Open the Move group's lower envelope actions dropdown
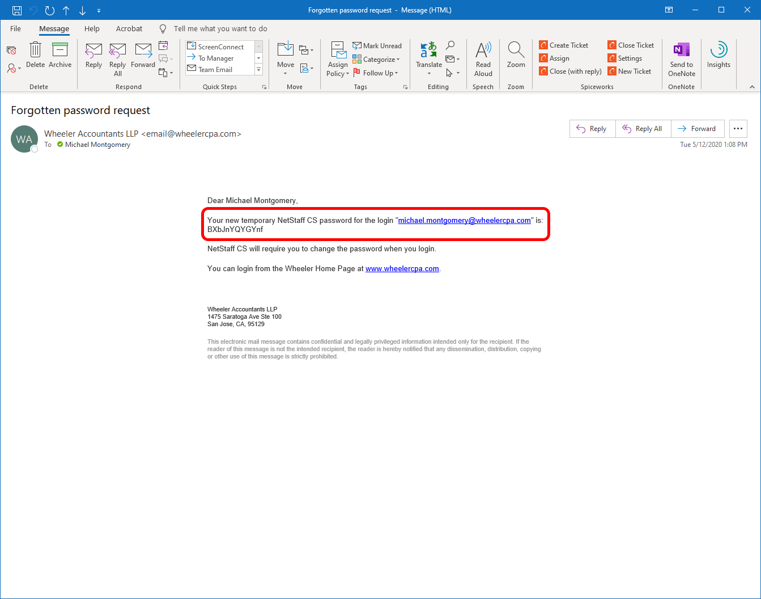 [306, 68]
